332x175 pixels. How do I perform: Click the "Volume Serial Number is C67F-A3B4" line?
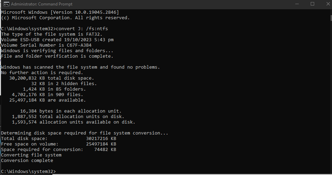tap(46, 45)
